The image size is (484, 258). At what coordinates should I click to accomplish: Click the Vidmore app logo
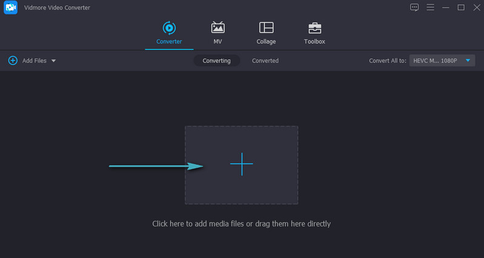coord(10,7)
